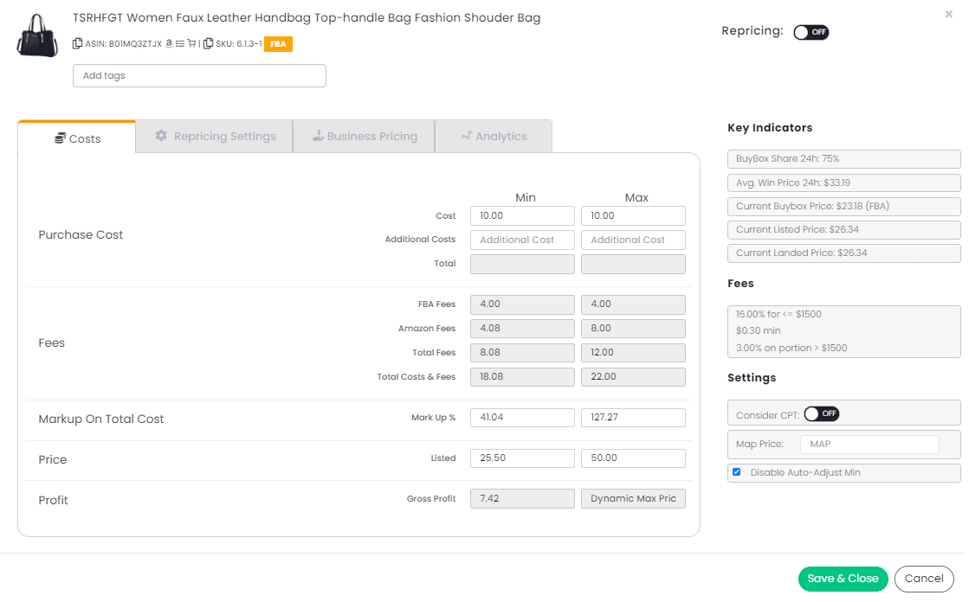Click the chart icon on Analytics tab

click(467, 136)
